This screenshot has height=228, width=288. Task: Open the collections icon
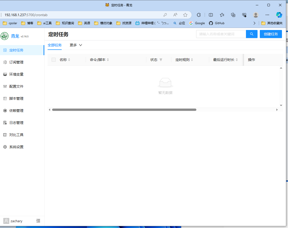pyautogui.click(x=233, y=15)
